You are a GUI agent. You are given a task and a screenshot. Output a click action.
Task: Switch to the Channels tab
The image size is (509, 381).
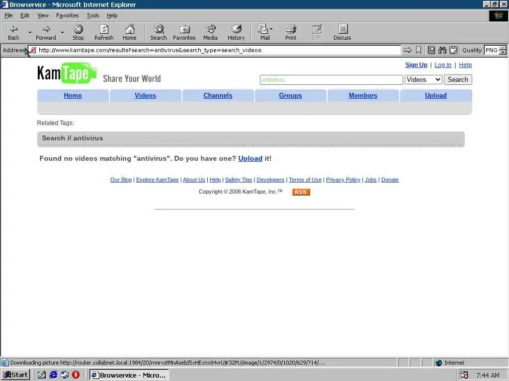point(218,96)
